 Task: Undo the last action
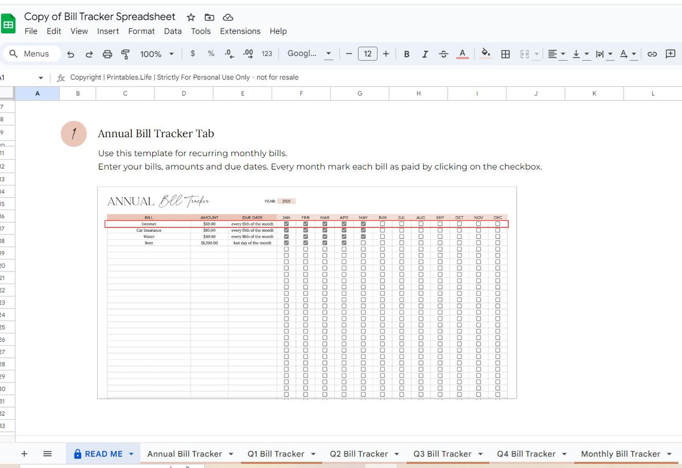point(70,54)
